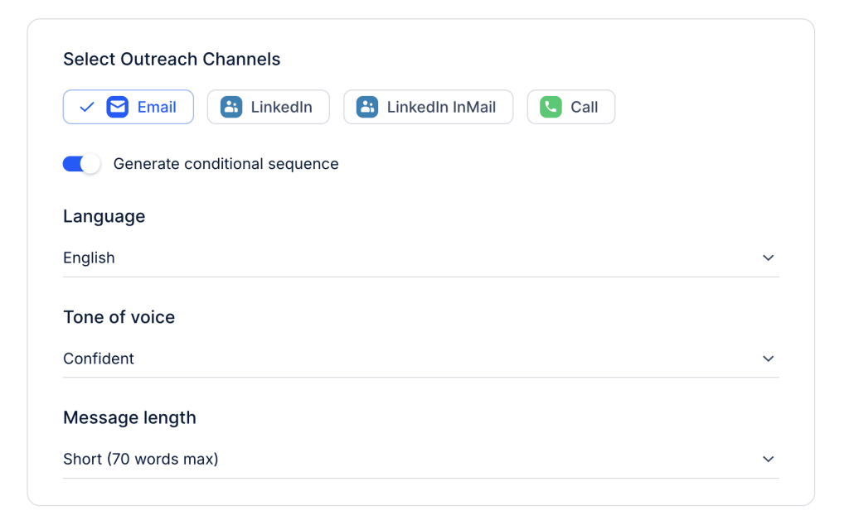Expand the Language dropdown chevron
Screen dimensions: 849x525
769,258
